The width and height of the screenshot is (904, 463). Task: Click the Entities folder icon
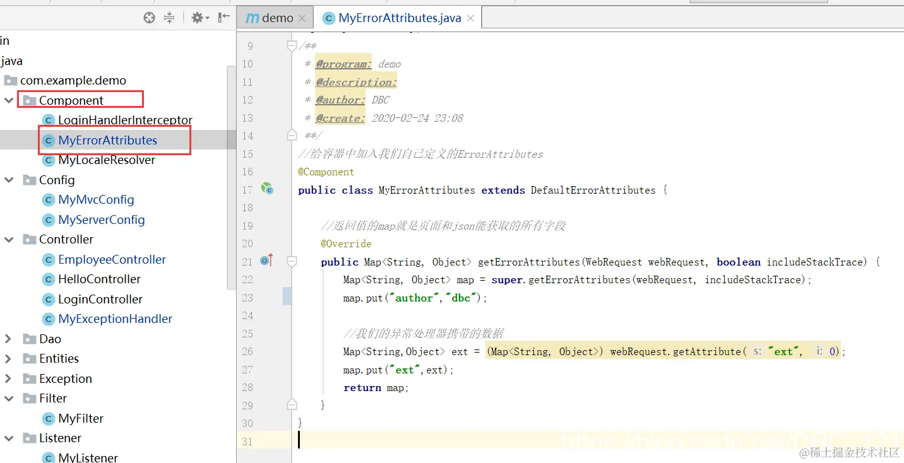29,359
